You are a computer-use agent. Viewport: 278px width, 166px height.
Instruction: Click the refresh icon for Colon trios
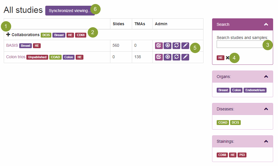[177, 57]
